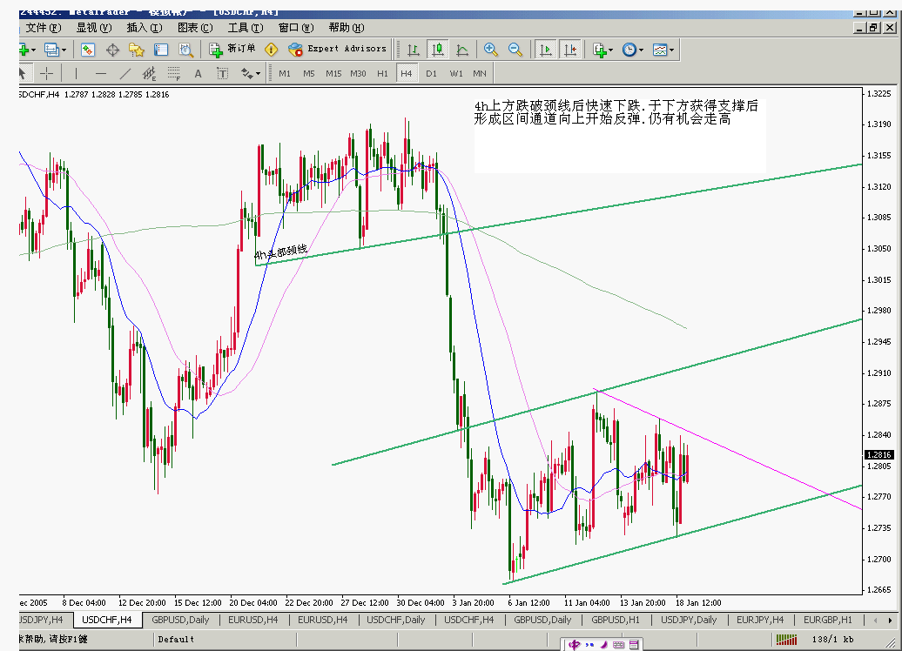The width and height of the screenshot is (902, 651).
Task: Select the Text Label tool
Action: [x=222, y=74]
